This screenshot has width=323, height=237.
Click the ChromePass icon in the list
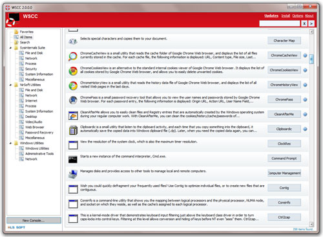[73, 100]
